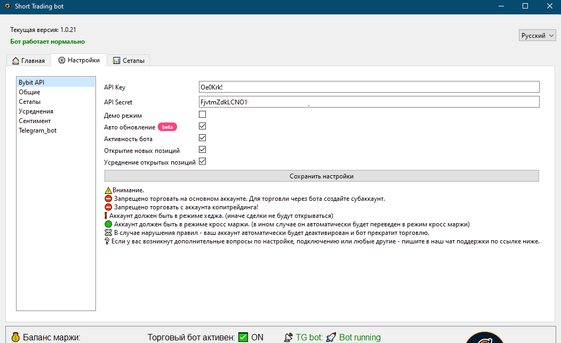Click the yellow warning triangle next to Внимание

pos(108,191)
